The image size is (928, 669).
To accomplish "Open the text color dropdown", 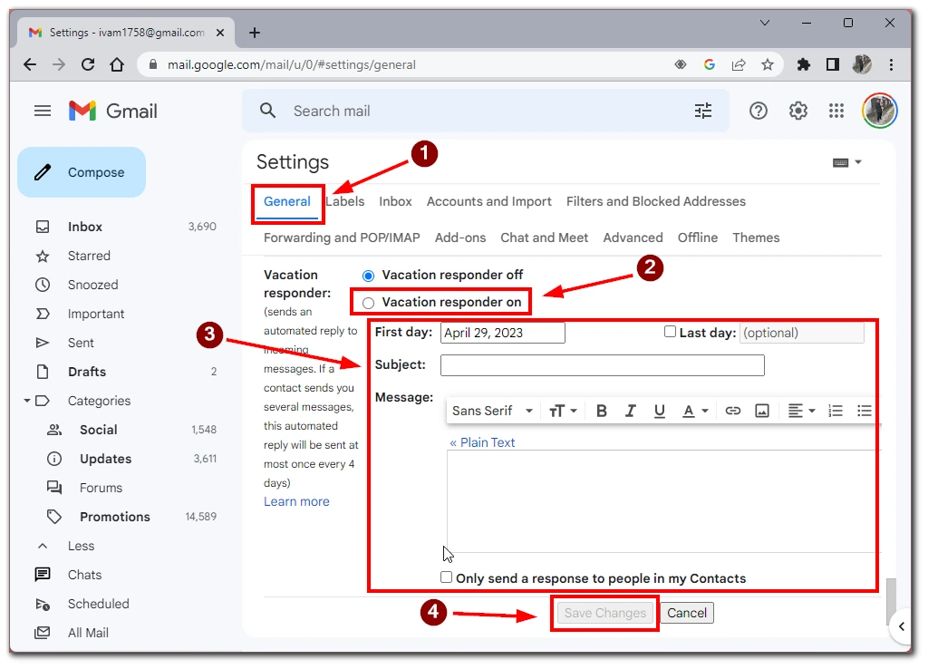I will (695, 411).
